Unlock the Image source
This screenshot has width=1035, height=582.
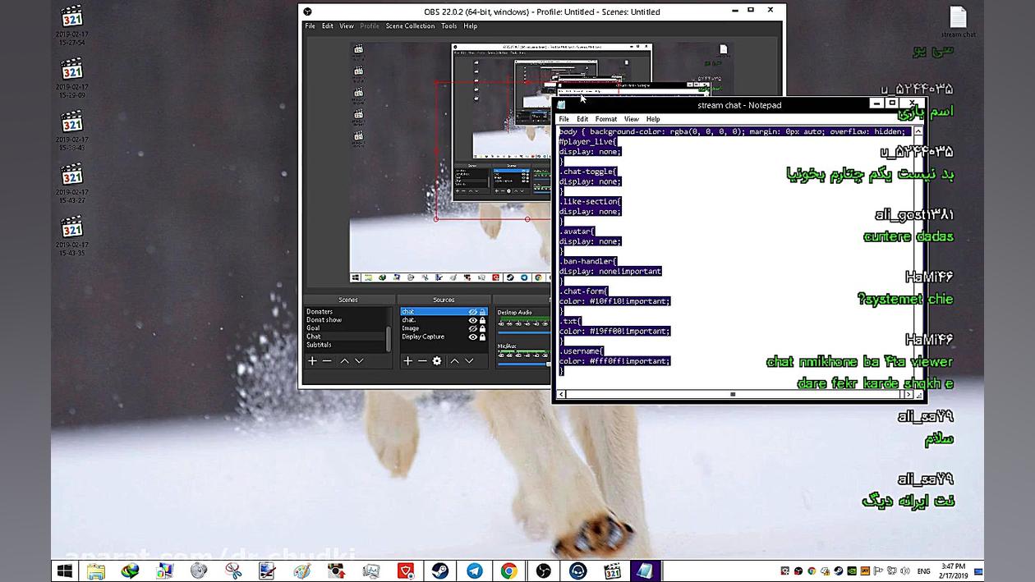482,328
